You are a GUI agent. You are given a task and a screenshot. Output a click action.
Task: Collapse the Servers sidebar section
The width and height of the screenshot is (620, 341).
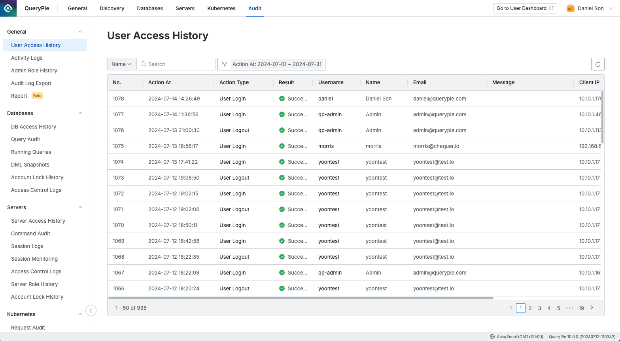coord(80,207)
